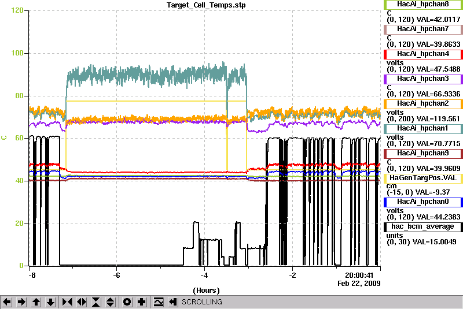Select the HacAi_hpchan2 curve legend entry

[423, 104]
